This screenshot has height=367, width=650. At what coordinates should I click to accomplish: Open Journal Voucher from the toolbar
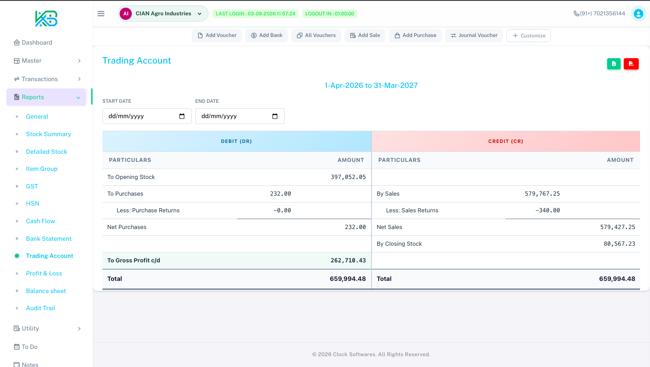[474, 36]
